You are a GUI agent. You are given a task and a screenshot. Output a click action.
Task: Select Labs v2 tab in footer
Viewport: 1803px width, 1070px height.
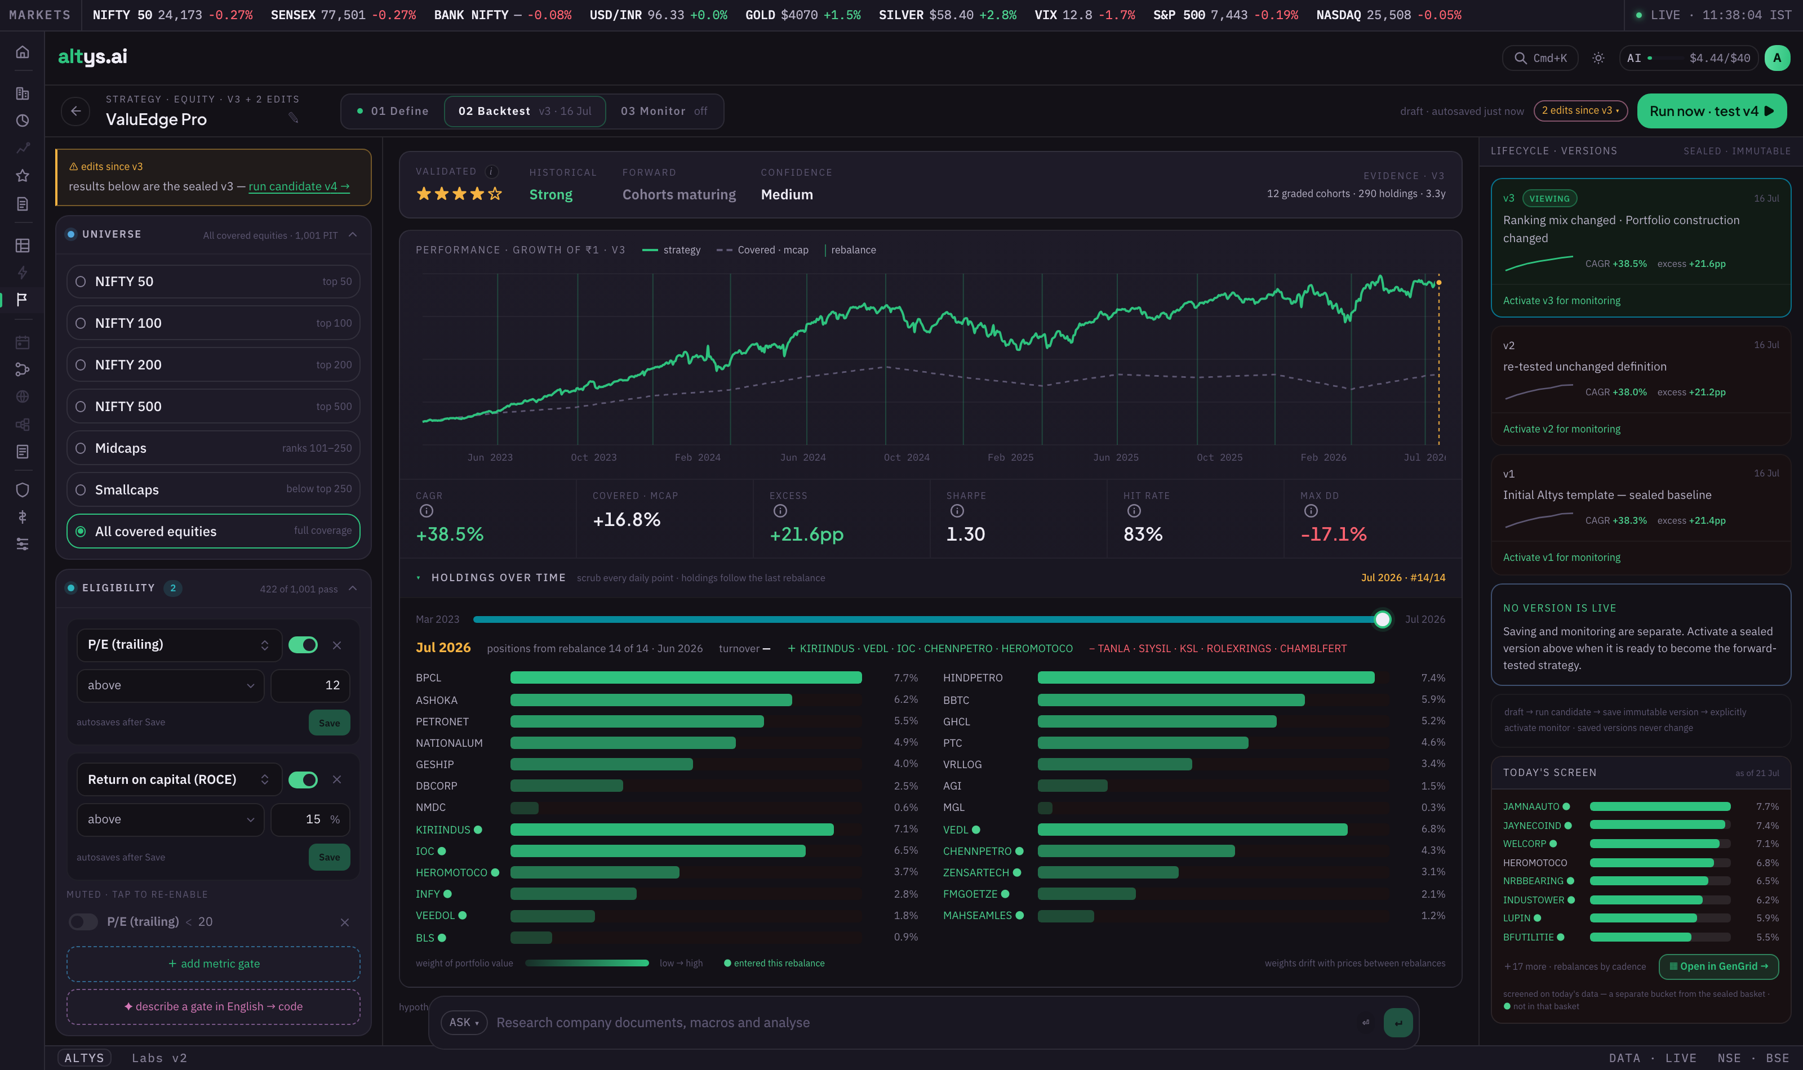click(159, 1059)
